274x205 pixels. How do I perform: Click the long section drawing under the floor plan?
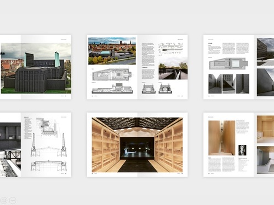pos(112,89)
